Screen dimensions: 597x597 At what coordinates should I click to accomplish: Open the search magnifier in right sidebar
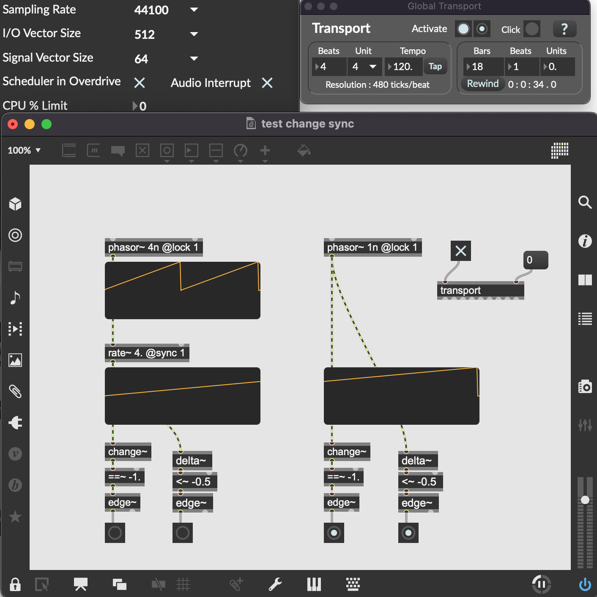(x=585, y=203)
